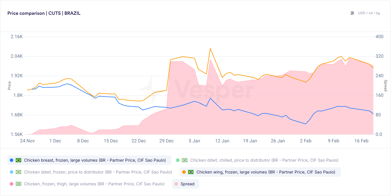
Task: Click the 9 Feb date axis label
Action: pyautogui.click(x=333, y=141)
